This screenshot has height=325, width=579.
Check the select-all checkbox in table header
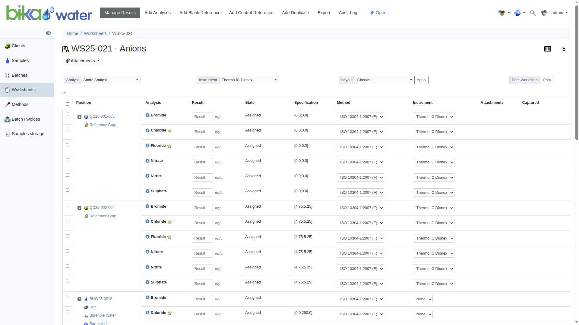(68, 104)
